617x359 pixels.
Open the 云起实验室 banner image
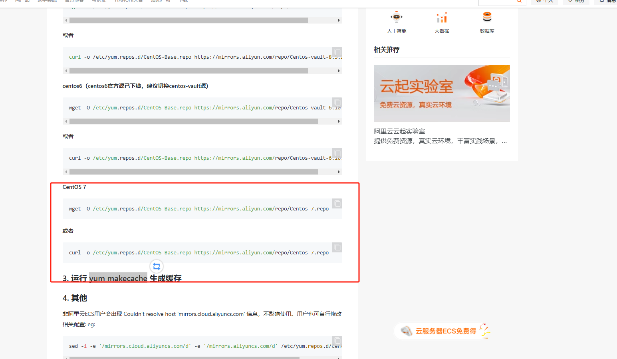click(x=442, y=93)
